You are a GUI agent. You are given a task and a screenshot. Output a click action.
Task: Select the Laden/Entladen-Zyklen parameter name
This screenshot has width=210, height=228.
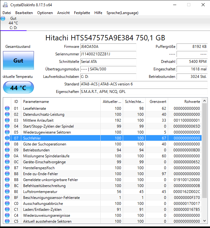pos(42,210)
